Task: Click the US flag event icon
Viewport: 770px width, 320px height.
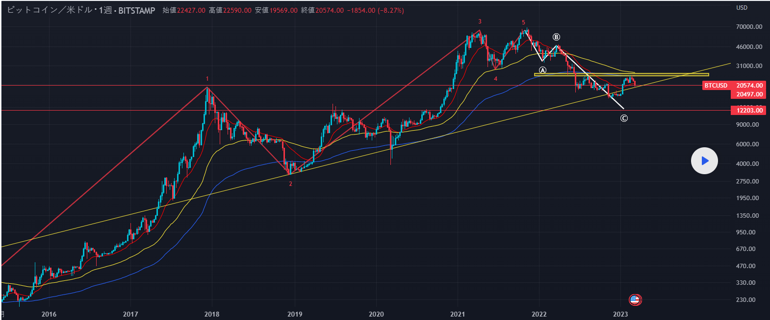Action: (635, 299)
